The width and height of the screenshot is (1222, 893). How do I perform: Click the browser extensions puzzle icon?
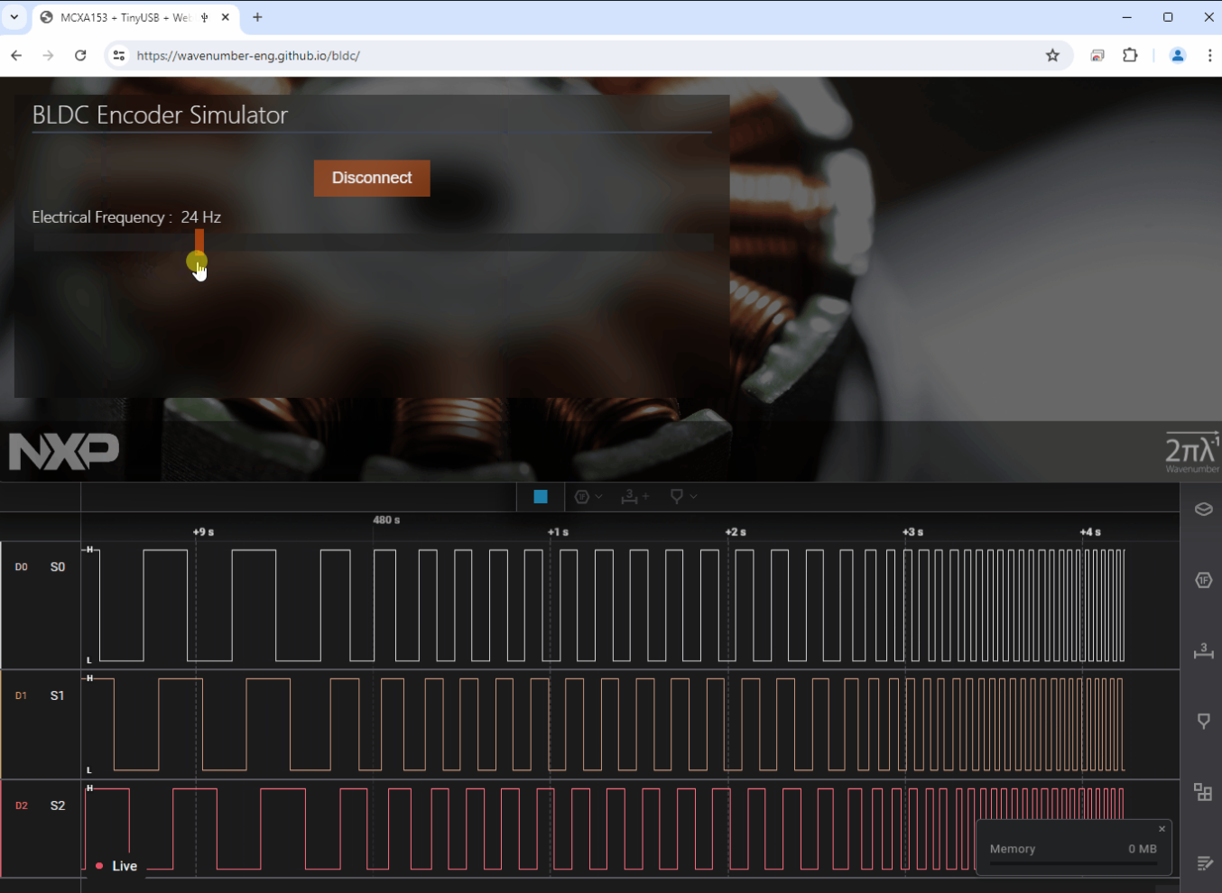pyautogui.click(x=1130, y=55)
